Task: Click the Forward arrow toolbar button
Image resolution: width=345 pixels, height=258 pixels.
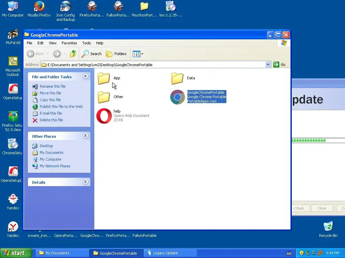Action: (x=57, y=54)
